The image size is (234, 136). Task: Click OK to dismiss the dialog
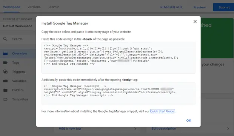point(189,121)
